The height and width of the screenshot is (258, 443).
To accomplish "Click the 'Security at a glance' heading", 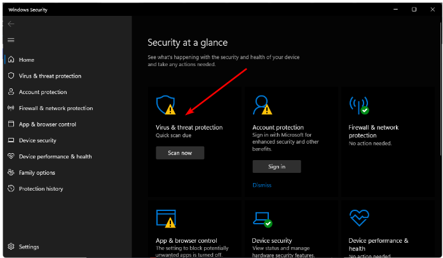I will [x=187, y=43].
